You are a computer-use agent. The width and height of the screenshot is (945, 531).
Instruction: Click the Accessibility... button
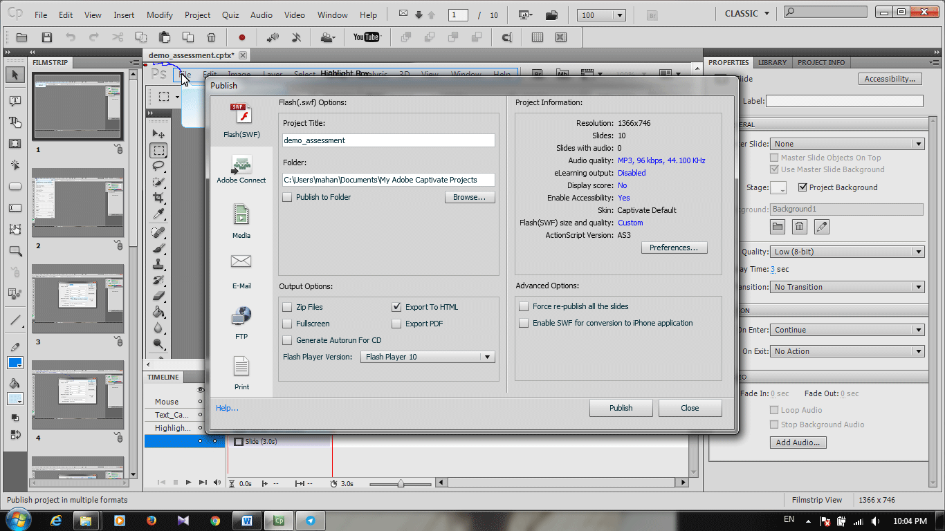pyautogui.click(x=890, y=79)
